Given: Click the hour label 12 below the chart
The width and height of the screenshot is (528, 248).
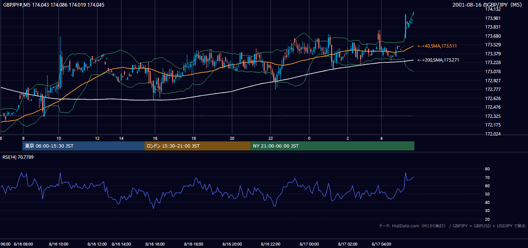Looking at the screenshot, I should click(x=97, y=138).
